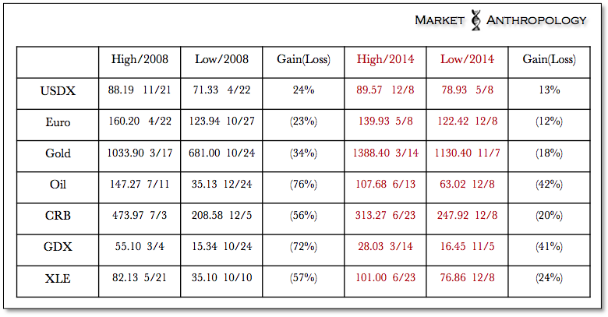Click the red Low/2014 column header
The image size is (608, 317).
click(468, 59)
